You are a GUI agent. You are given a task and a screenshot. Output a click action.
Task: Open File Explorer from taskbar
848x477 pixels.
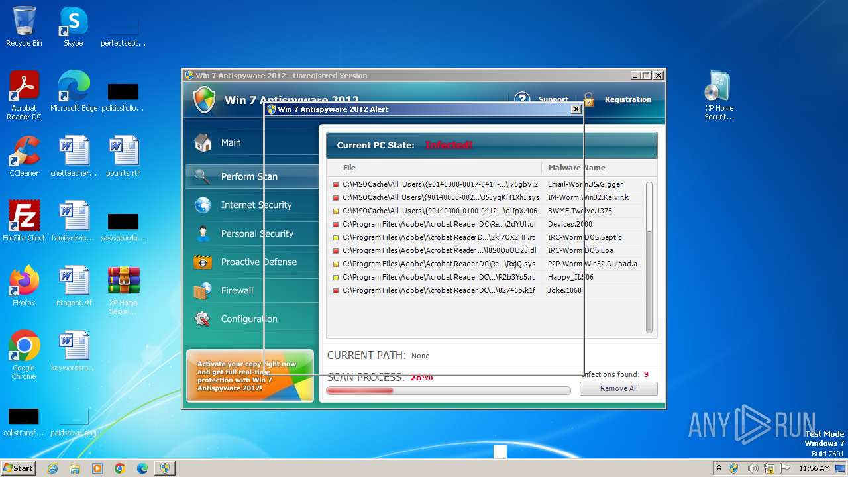click(x=75, y=468)
